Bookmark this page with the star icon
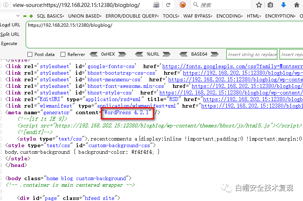This screenshot has width=303, height=201. (x=259, y=5)
